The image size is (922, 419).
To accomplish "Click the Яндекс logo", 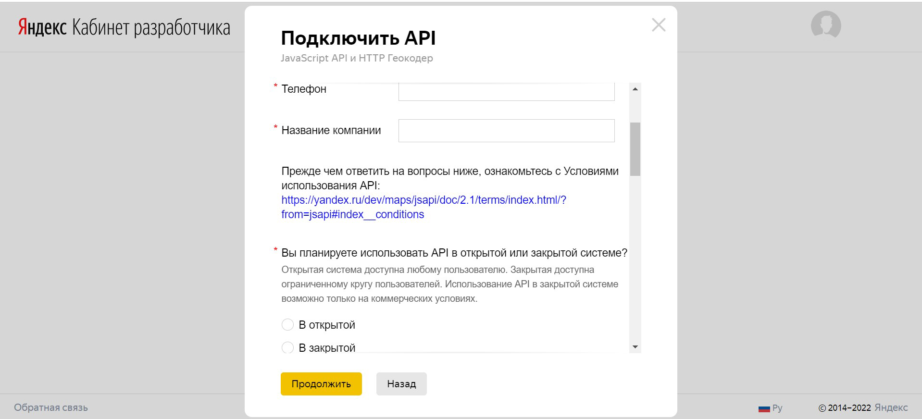I will point(42,28).
